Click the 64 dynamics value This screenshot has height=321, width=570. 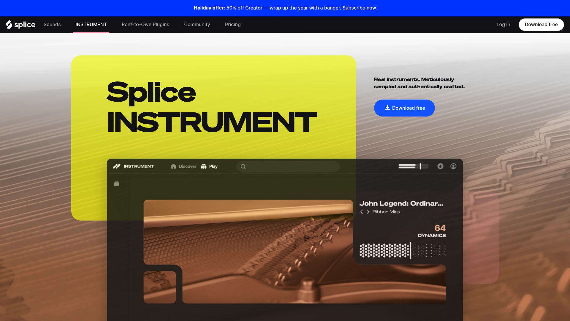[x=440, y=228]
